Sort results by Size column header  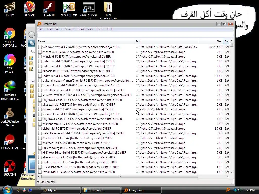pyautogui.click(x=211, y=41)
